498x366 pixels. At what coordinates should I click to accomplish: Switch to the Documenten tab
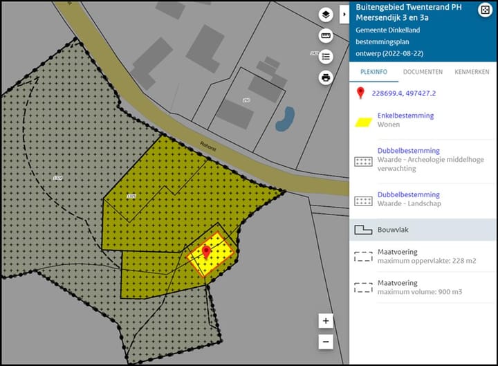tap(423, 72)
